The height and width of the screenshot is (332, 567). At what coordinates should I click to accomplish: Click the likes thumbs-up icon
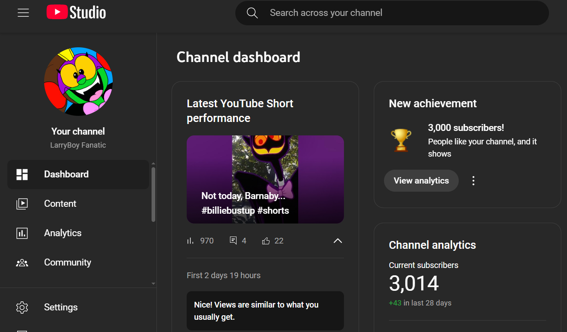(x=266, y=241)
